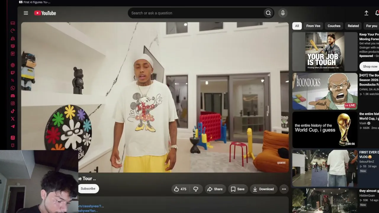The width and height of the screenshot is (379, 213).
Task: Open X (Twitter) from the sidebar
Action: click(x=13, y=119)
